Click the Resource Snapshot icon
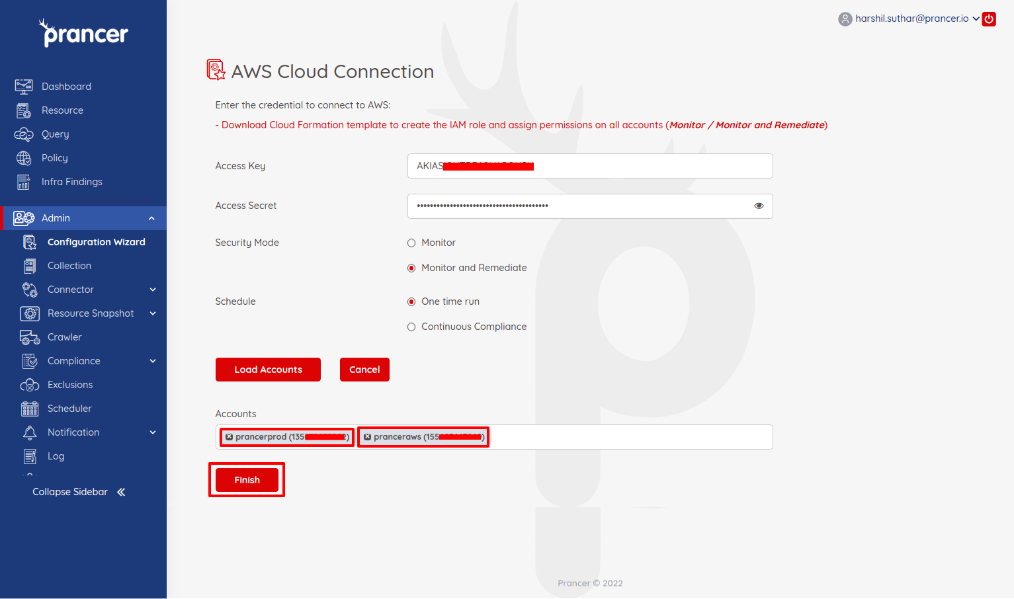This screenshot has height=599, width=1014. [30, 313]
